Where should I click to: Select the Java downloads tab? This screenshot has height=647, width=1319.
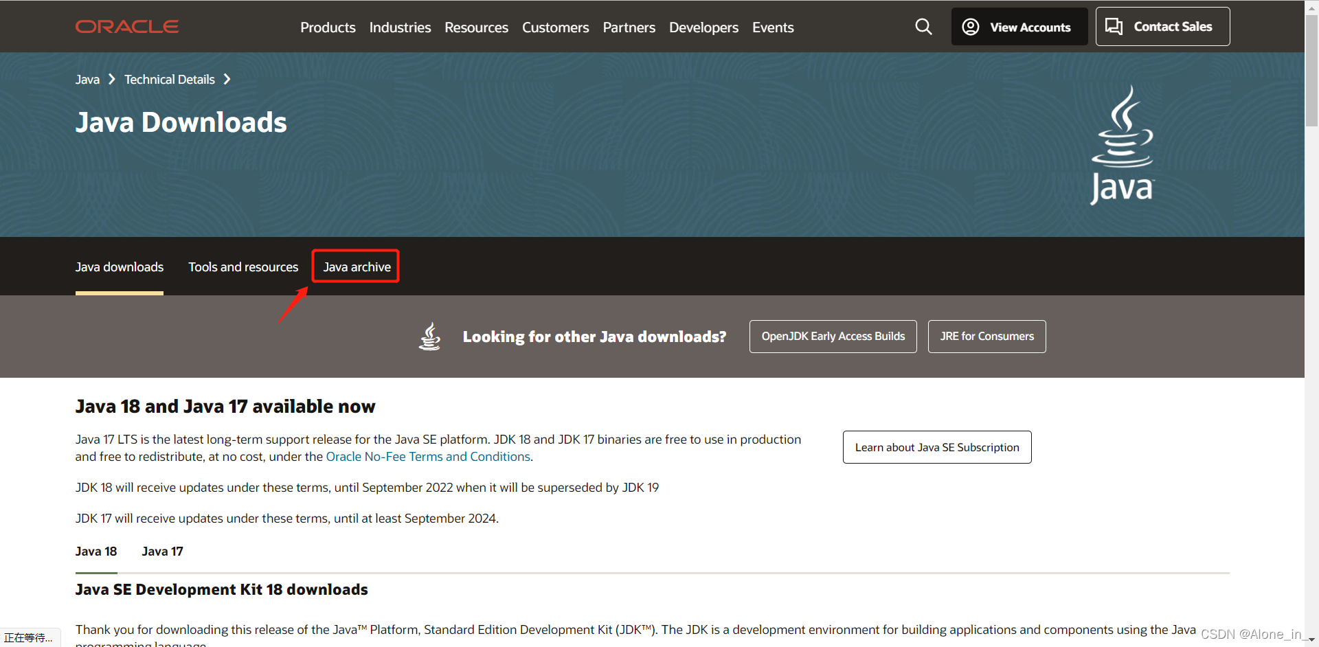click(x=120, y=267)
